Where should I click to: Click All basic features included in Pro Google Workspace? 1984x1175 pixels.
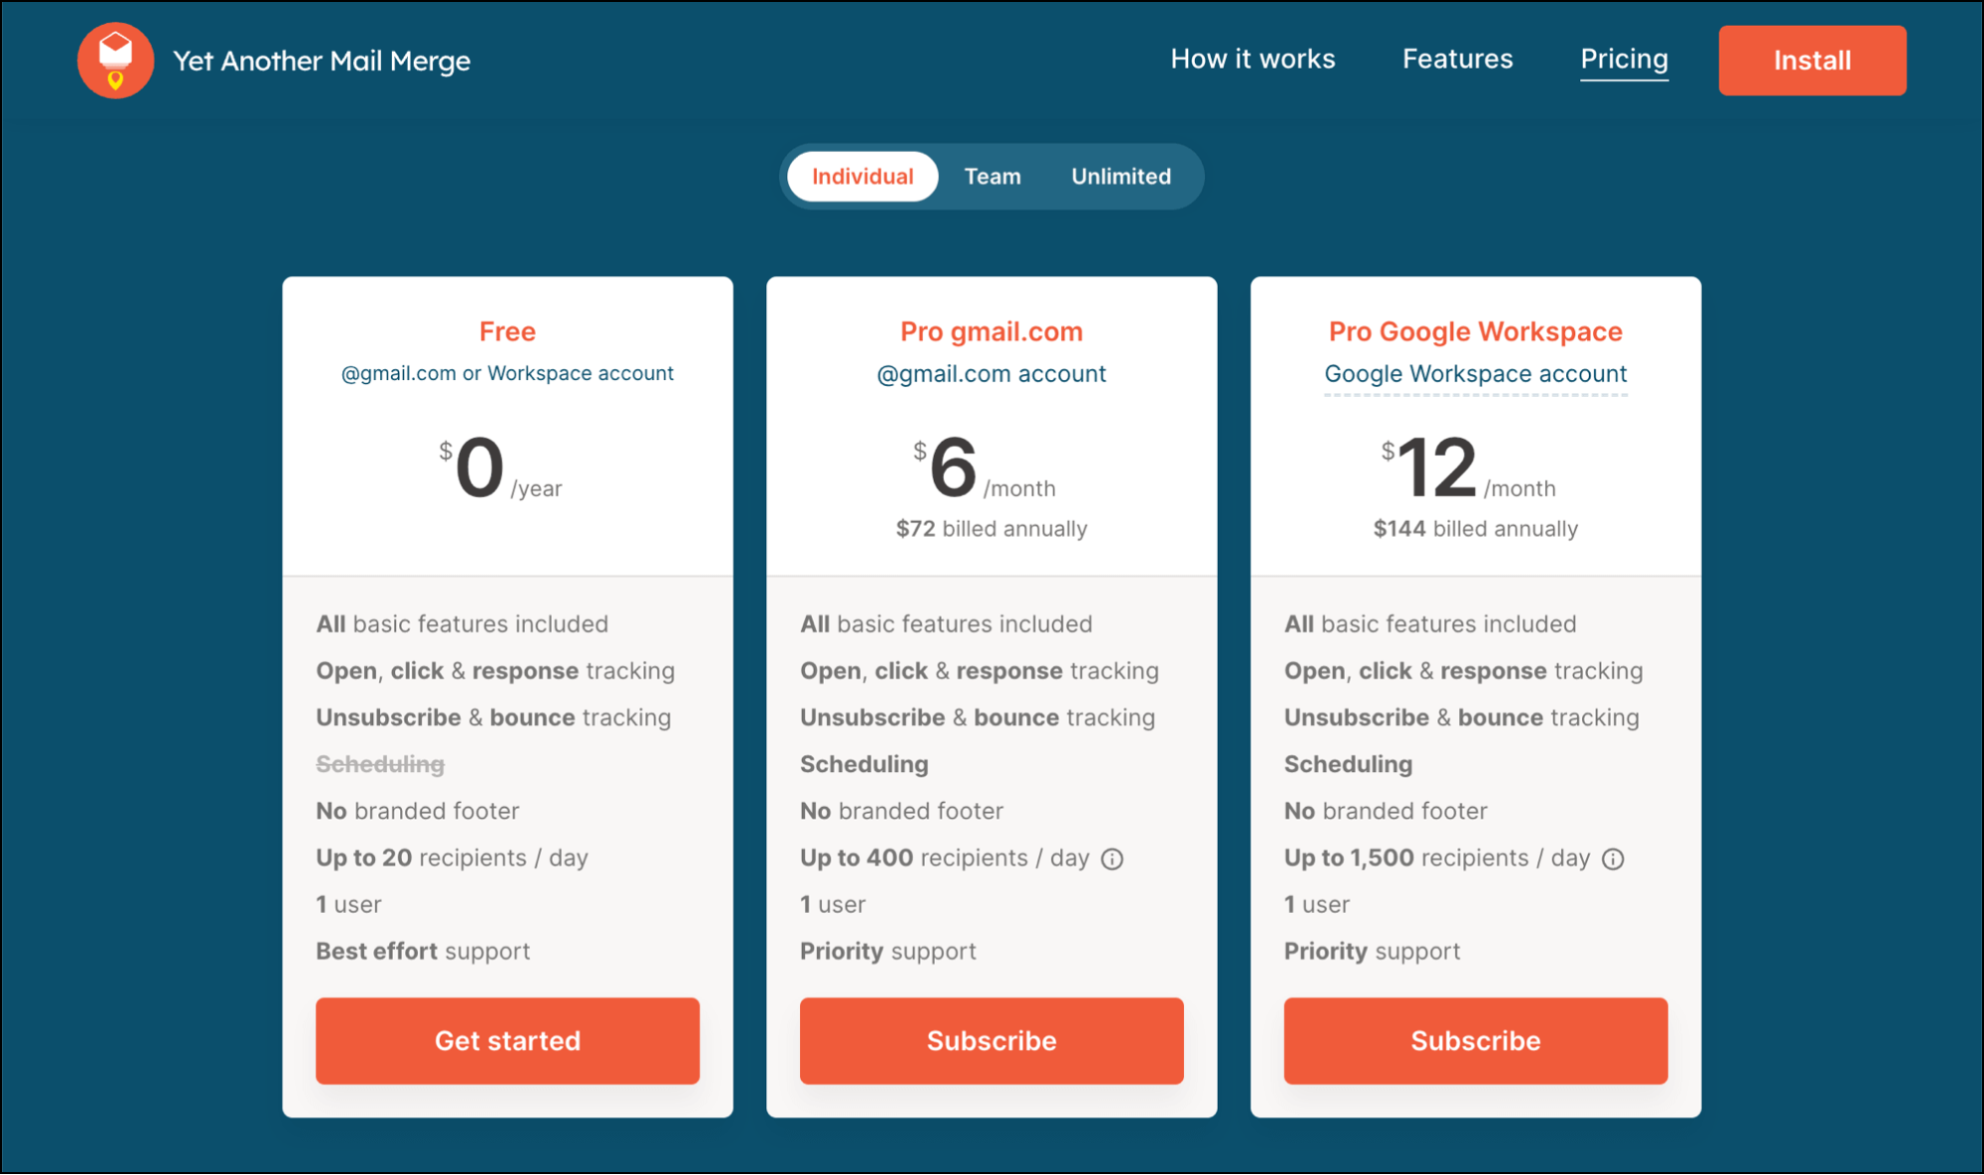click(x=1431, y=624)
